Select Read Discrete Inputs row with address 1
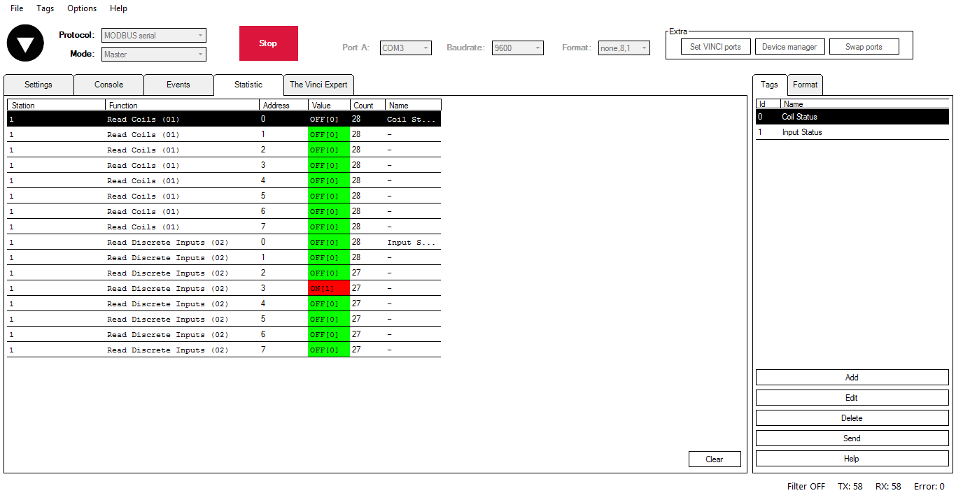 224,257
